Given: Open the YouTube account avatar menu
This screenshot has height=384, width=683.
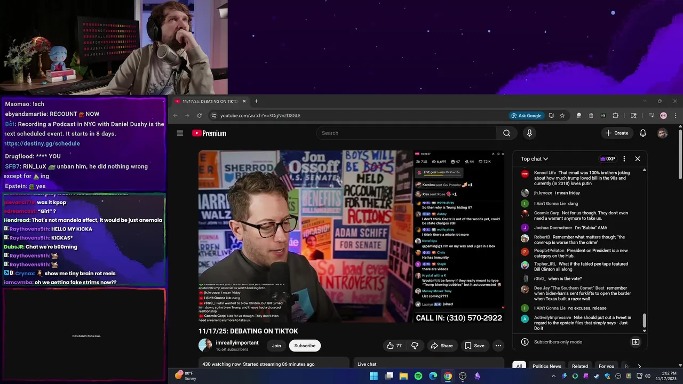Looking at the screenshot, I should click(x=663, y=133).
